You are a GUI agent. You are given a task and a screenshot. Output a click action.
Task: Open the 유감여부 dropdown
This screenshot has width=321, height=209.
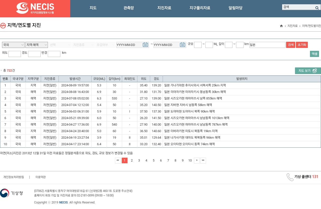pos(105,45)
